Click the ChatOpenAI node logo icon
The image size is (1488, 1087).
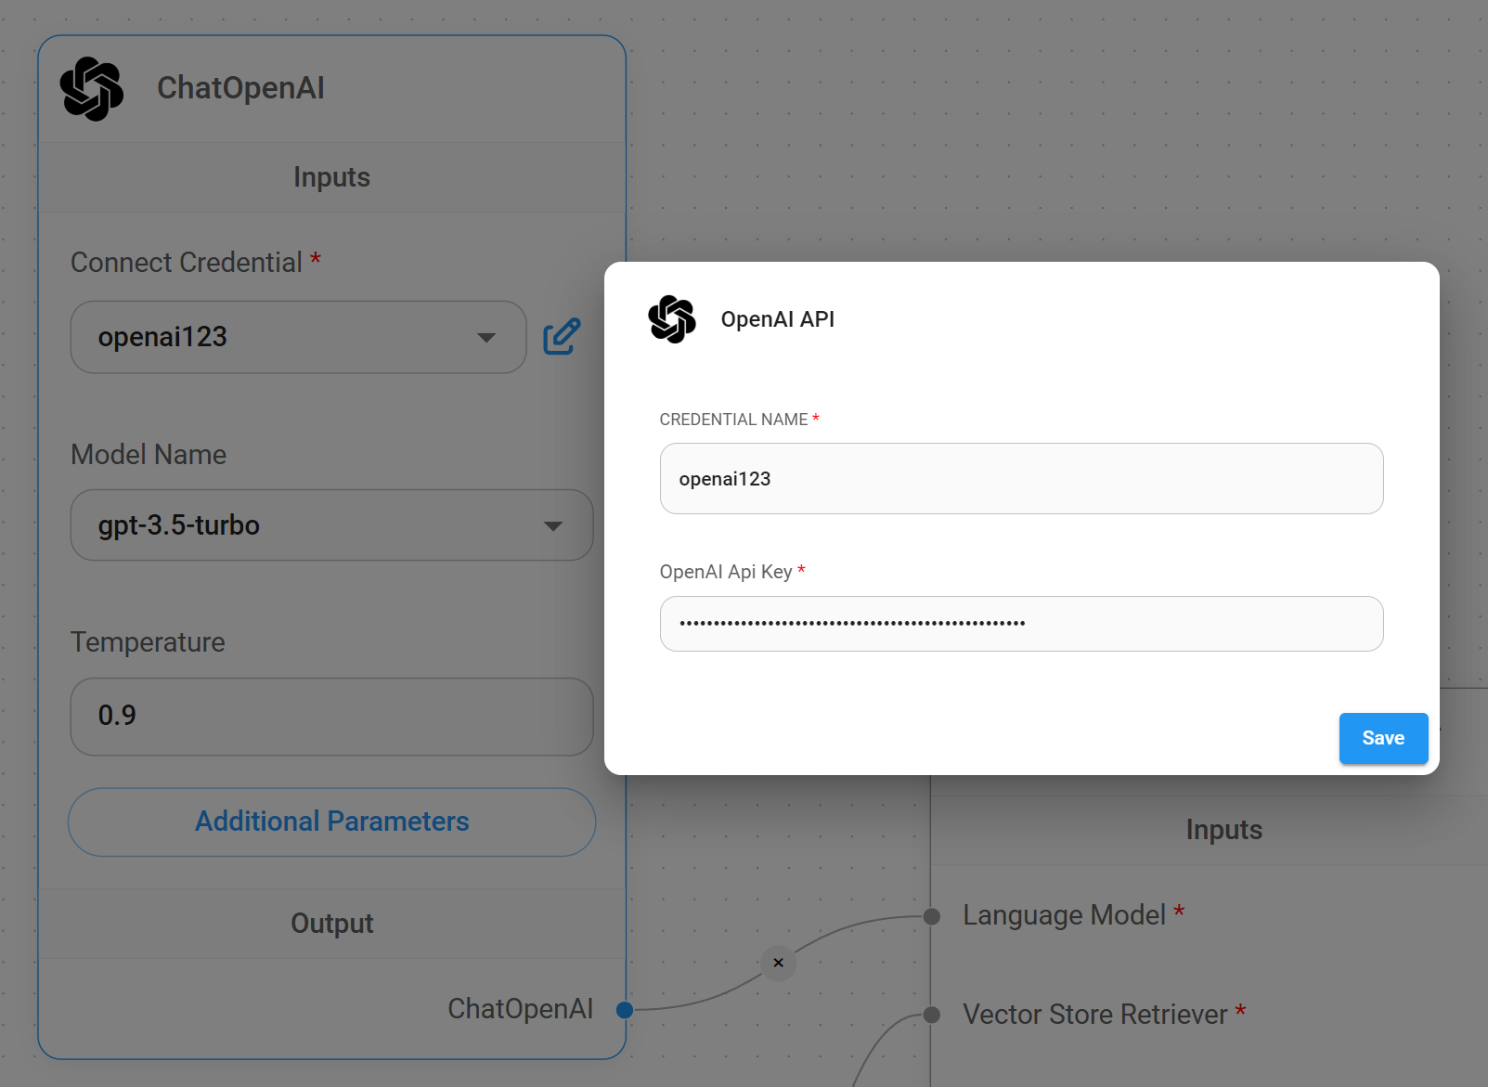(x=92, y=88)
